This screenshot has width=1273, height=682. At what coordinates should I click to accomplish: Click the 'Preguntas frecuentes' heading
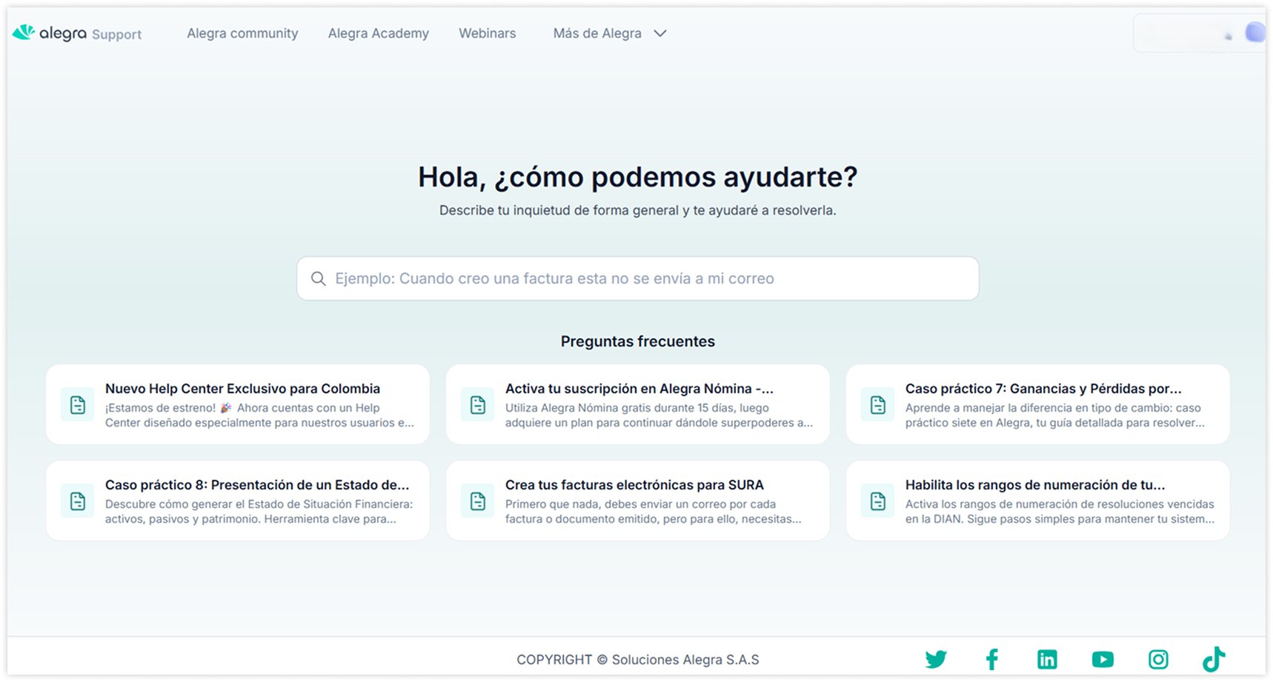(638, 341)
